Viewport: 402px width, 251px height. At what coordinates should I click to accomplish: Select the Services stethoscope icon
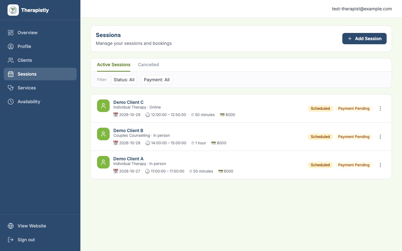click(x=11, y=88)
